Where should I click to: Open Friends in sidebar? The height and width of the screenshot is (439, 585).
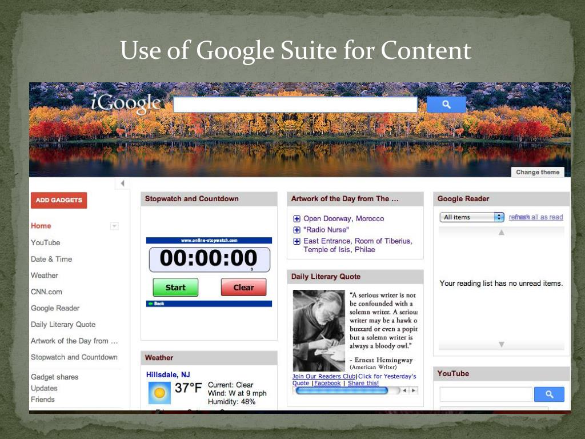[x=43, y=400]
